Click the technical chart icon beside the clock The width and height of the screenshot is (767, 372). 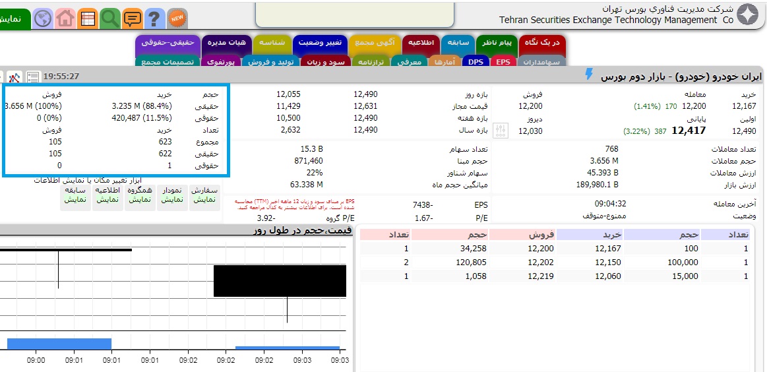click(16, 77)
